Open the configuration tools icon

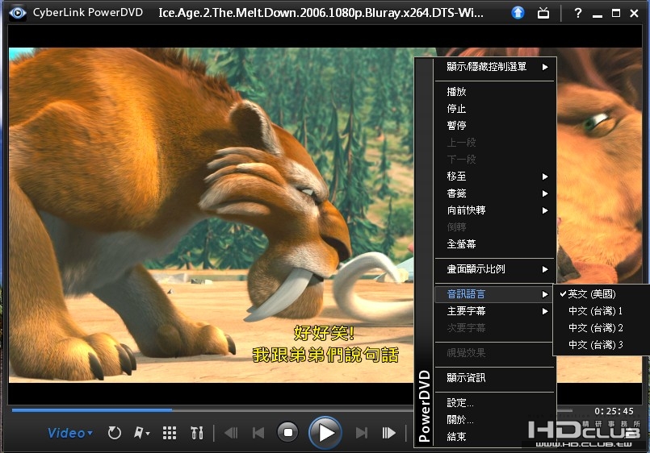(197, 433)
